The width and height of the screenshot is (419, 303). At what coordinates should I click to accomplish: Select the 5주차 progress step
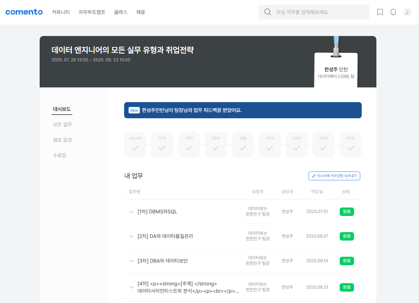(350, 145)
